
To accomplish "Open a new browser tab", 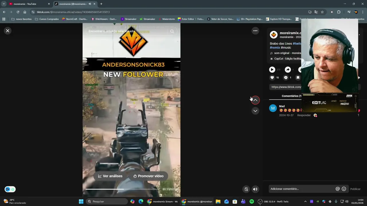I will pyautogui.click(x=101, y=4).
